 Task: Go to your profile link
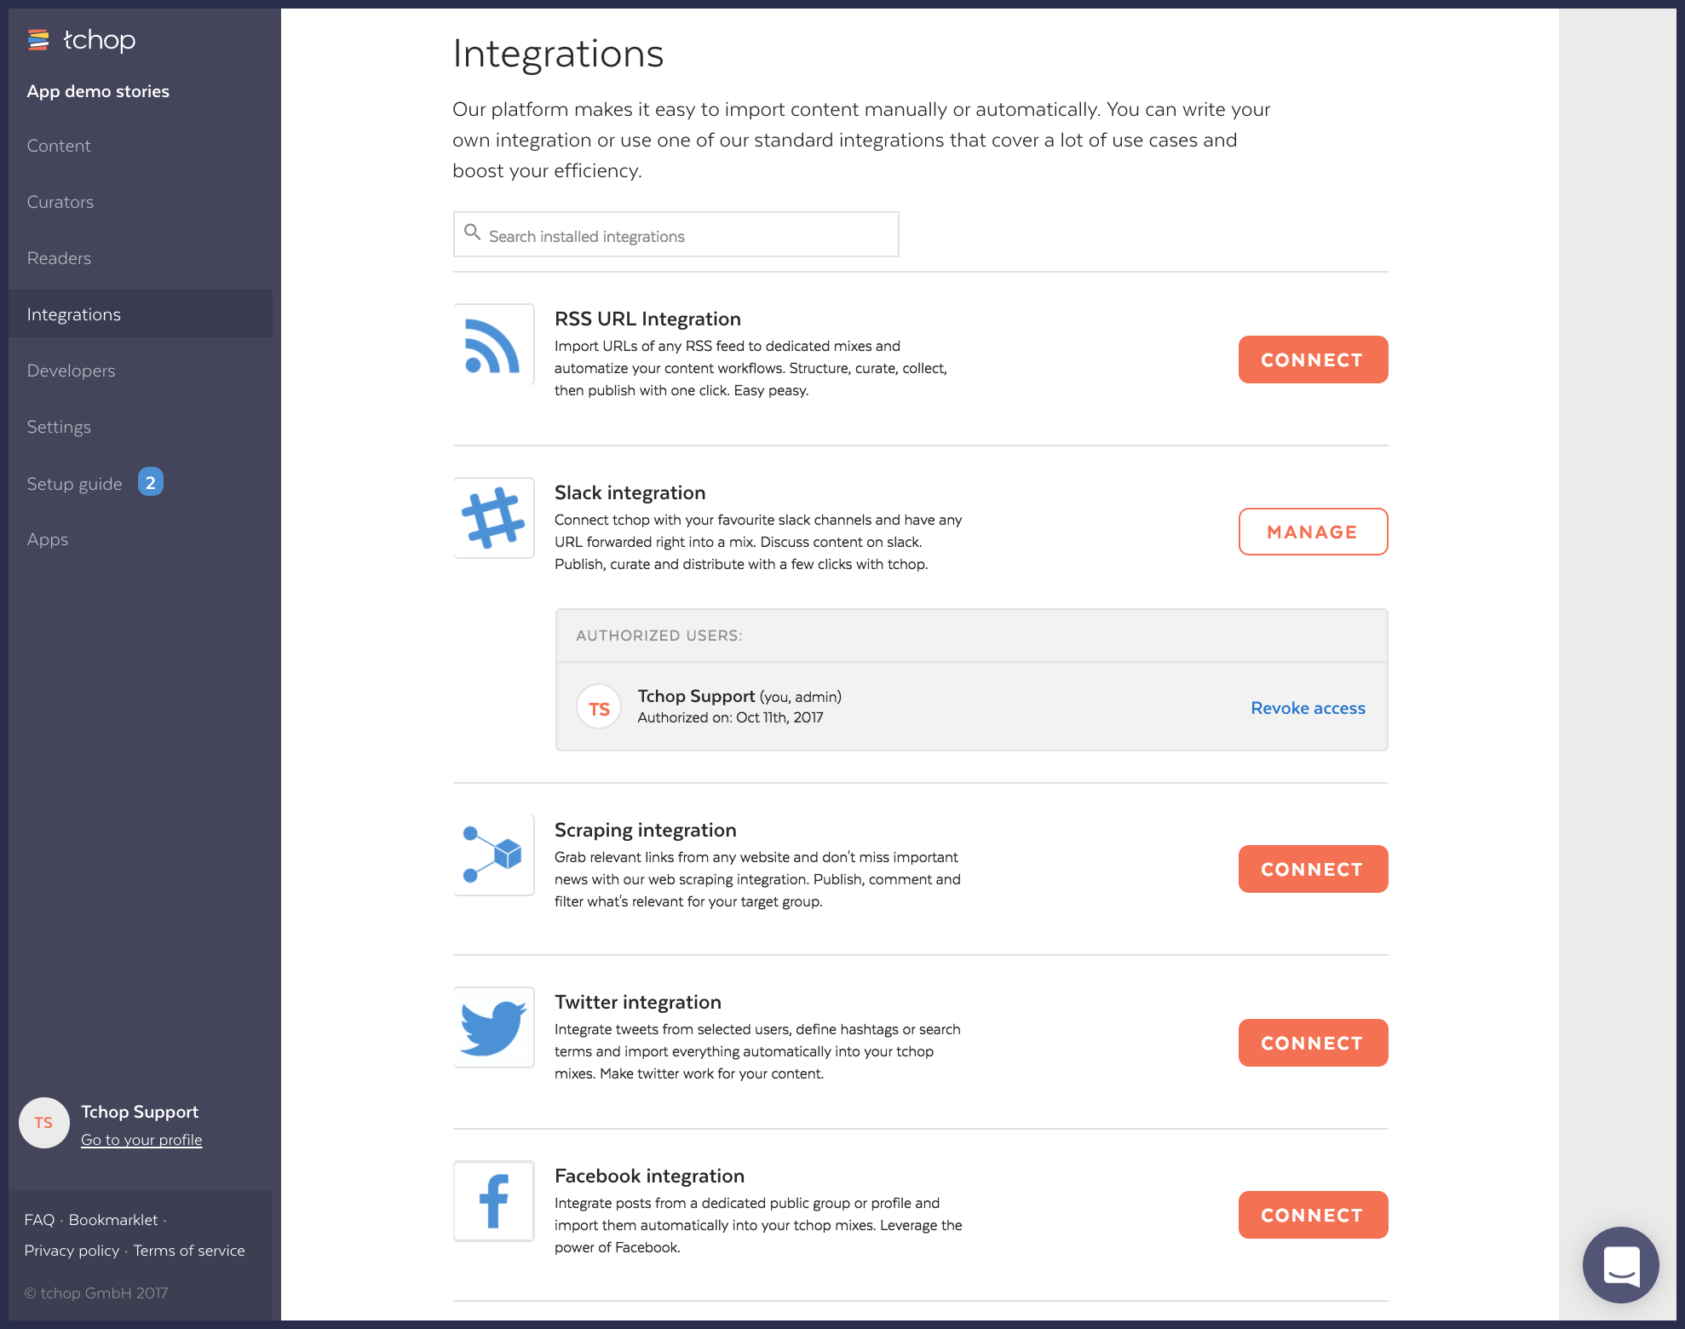click(x=141, y=1140)
